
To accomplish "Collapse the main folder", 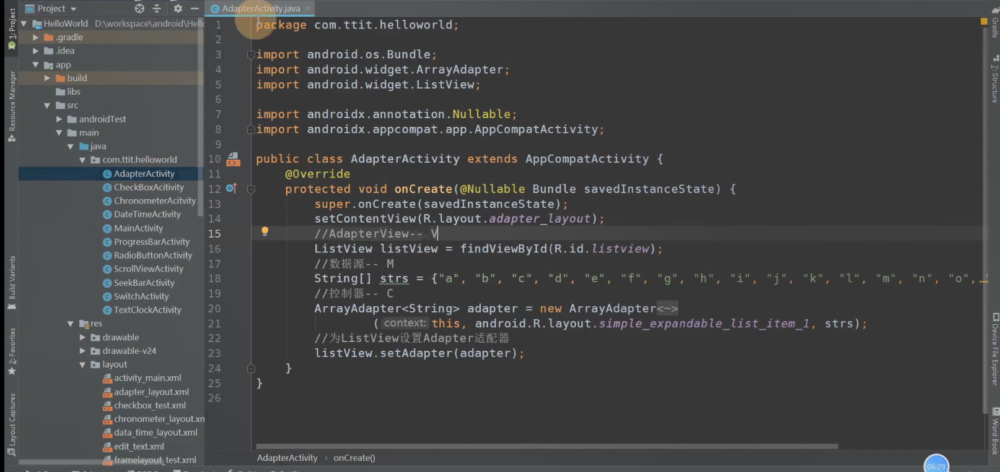I will pos(59,132).
